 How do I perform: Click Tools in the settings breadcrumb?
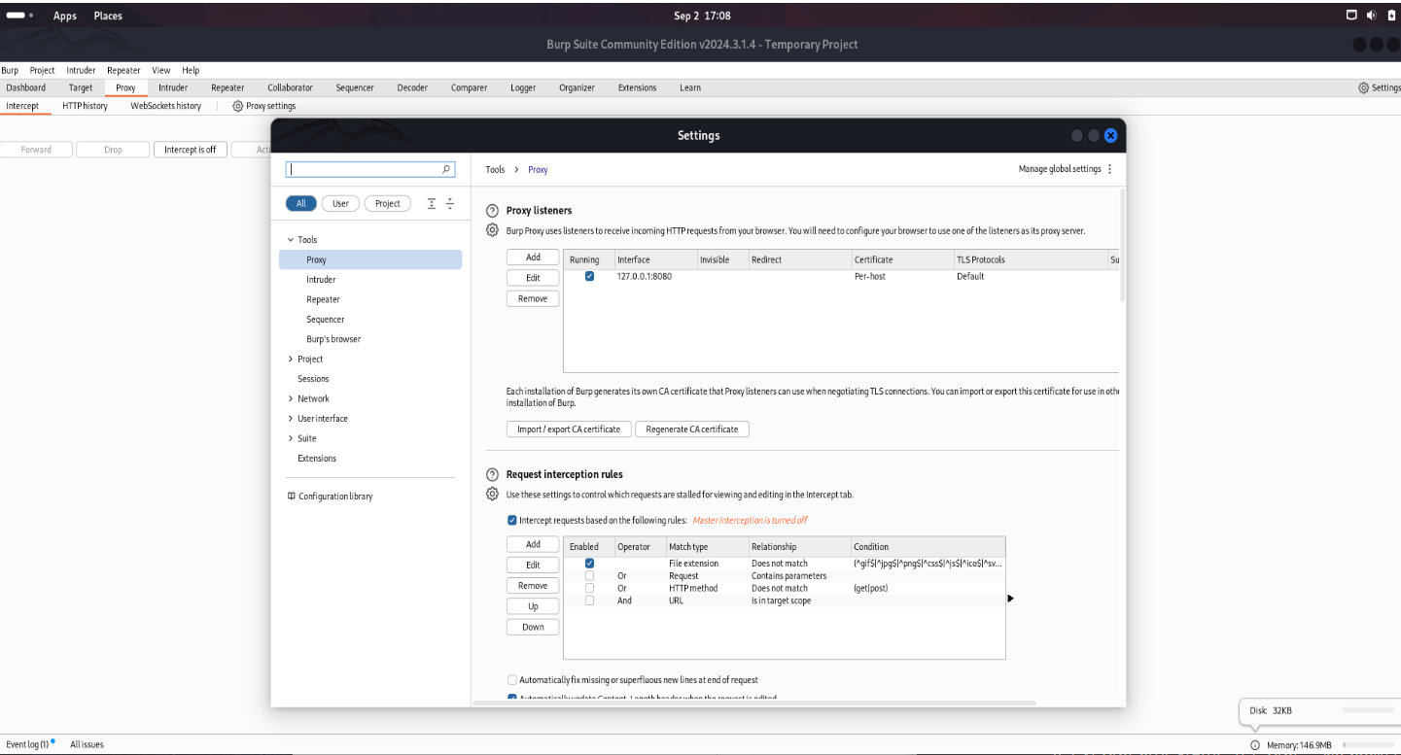point(496,170)
